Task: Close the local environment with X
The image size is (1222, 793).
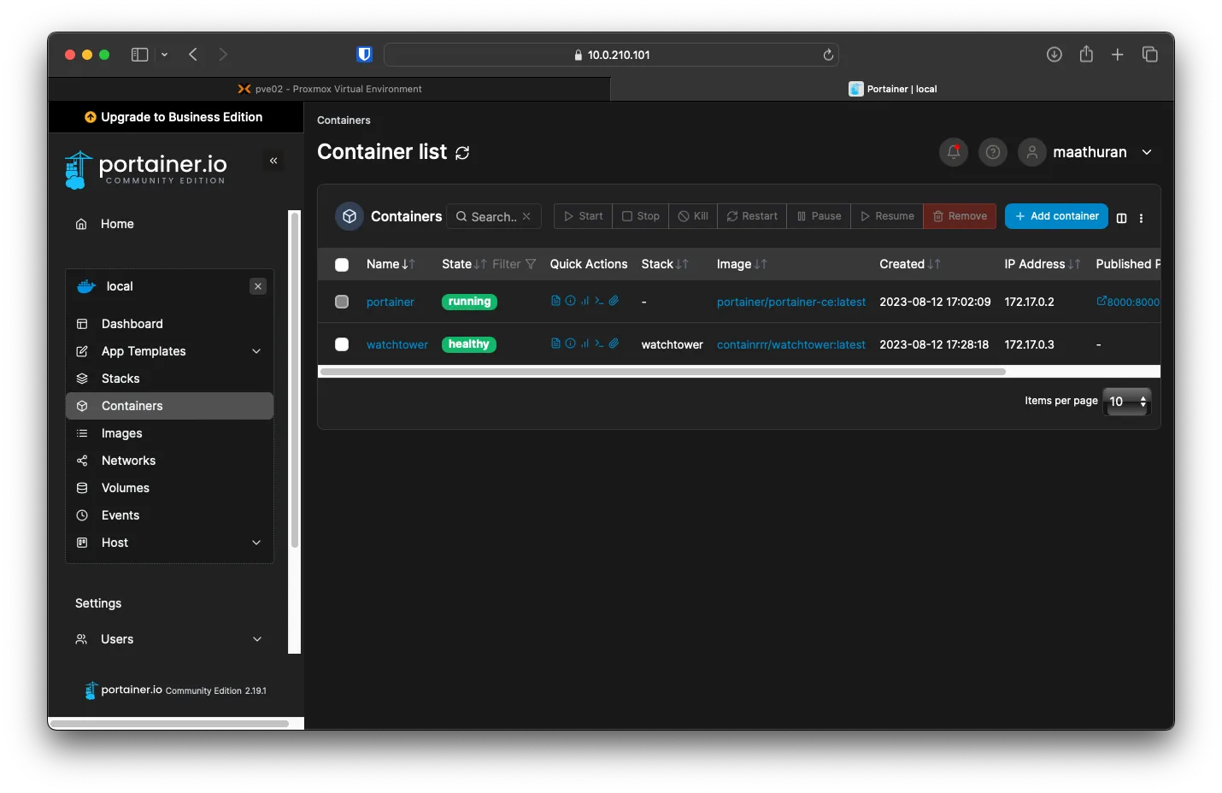Action: [258, 286]
